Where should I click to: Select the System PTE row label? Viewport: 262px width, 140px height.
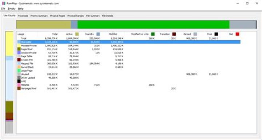coord(27,60)
